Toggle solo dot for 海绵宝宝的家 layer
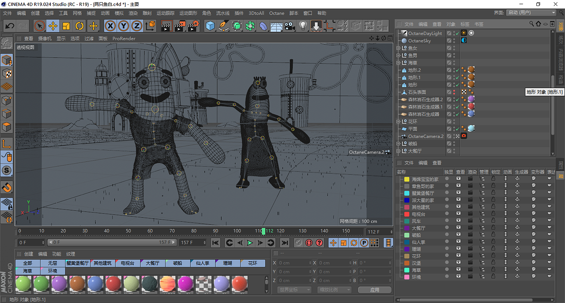 pos(447,179)
